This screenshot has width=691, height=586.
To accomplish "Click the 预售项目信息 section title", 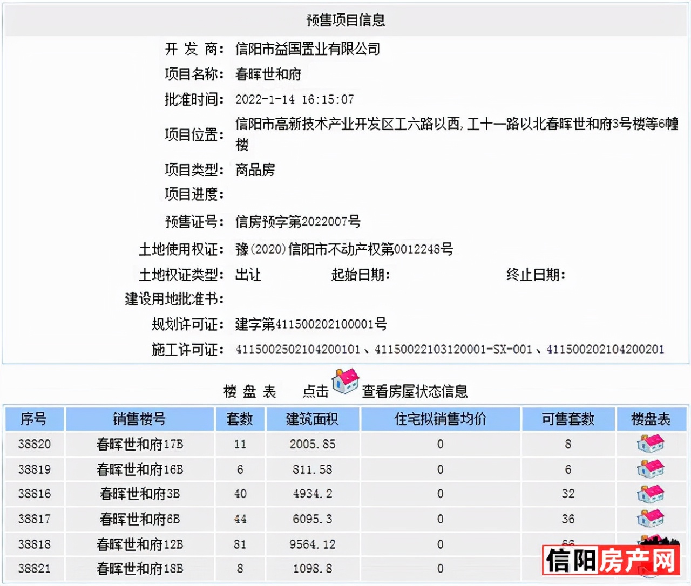I will (x=345, y=21).
